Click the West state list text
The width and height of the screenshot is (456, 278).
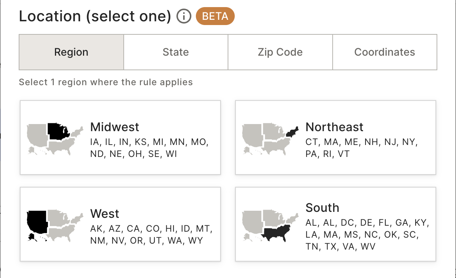(151, 234)
